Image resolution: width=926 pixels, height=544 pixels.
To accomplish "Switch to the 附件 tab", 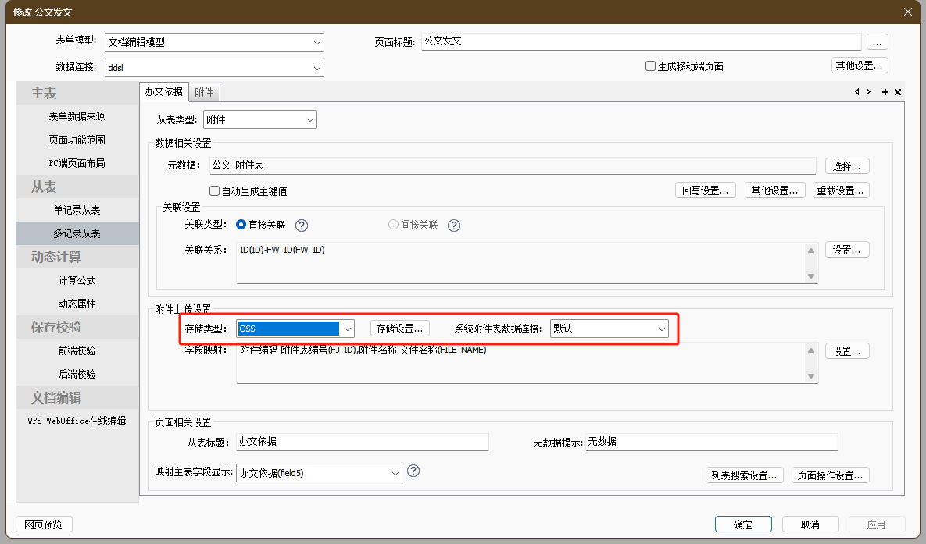I will tap(204, 92).
